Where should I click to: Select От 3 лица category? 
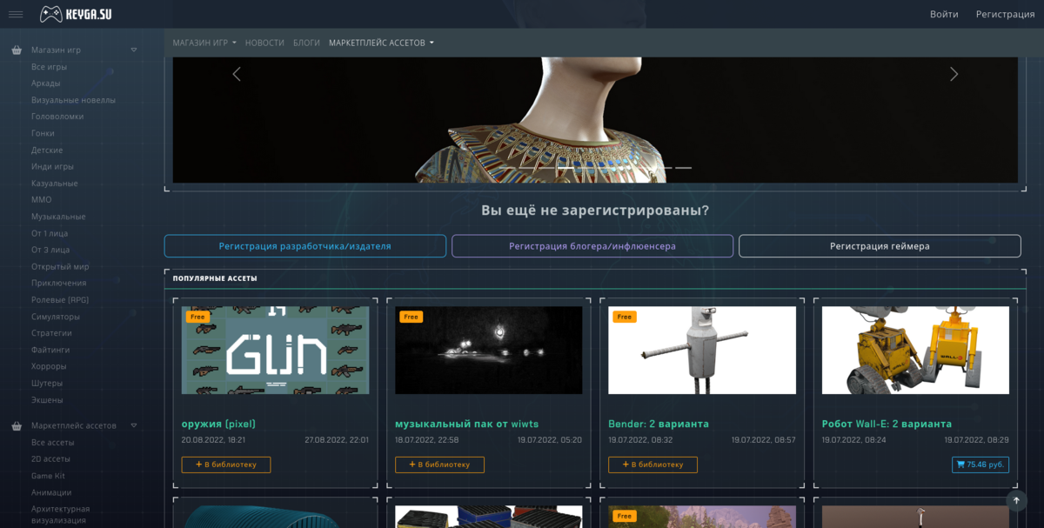click(x=50, y=251)
